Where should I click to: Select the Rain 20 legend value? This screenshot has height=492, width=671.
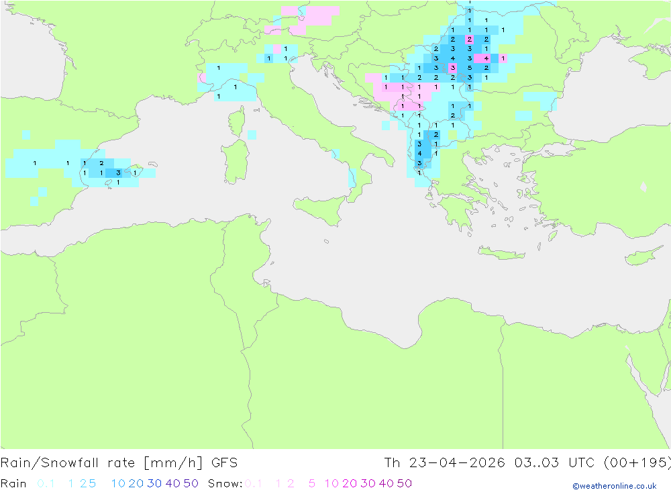136,483
